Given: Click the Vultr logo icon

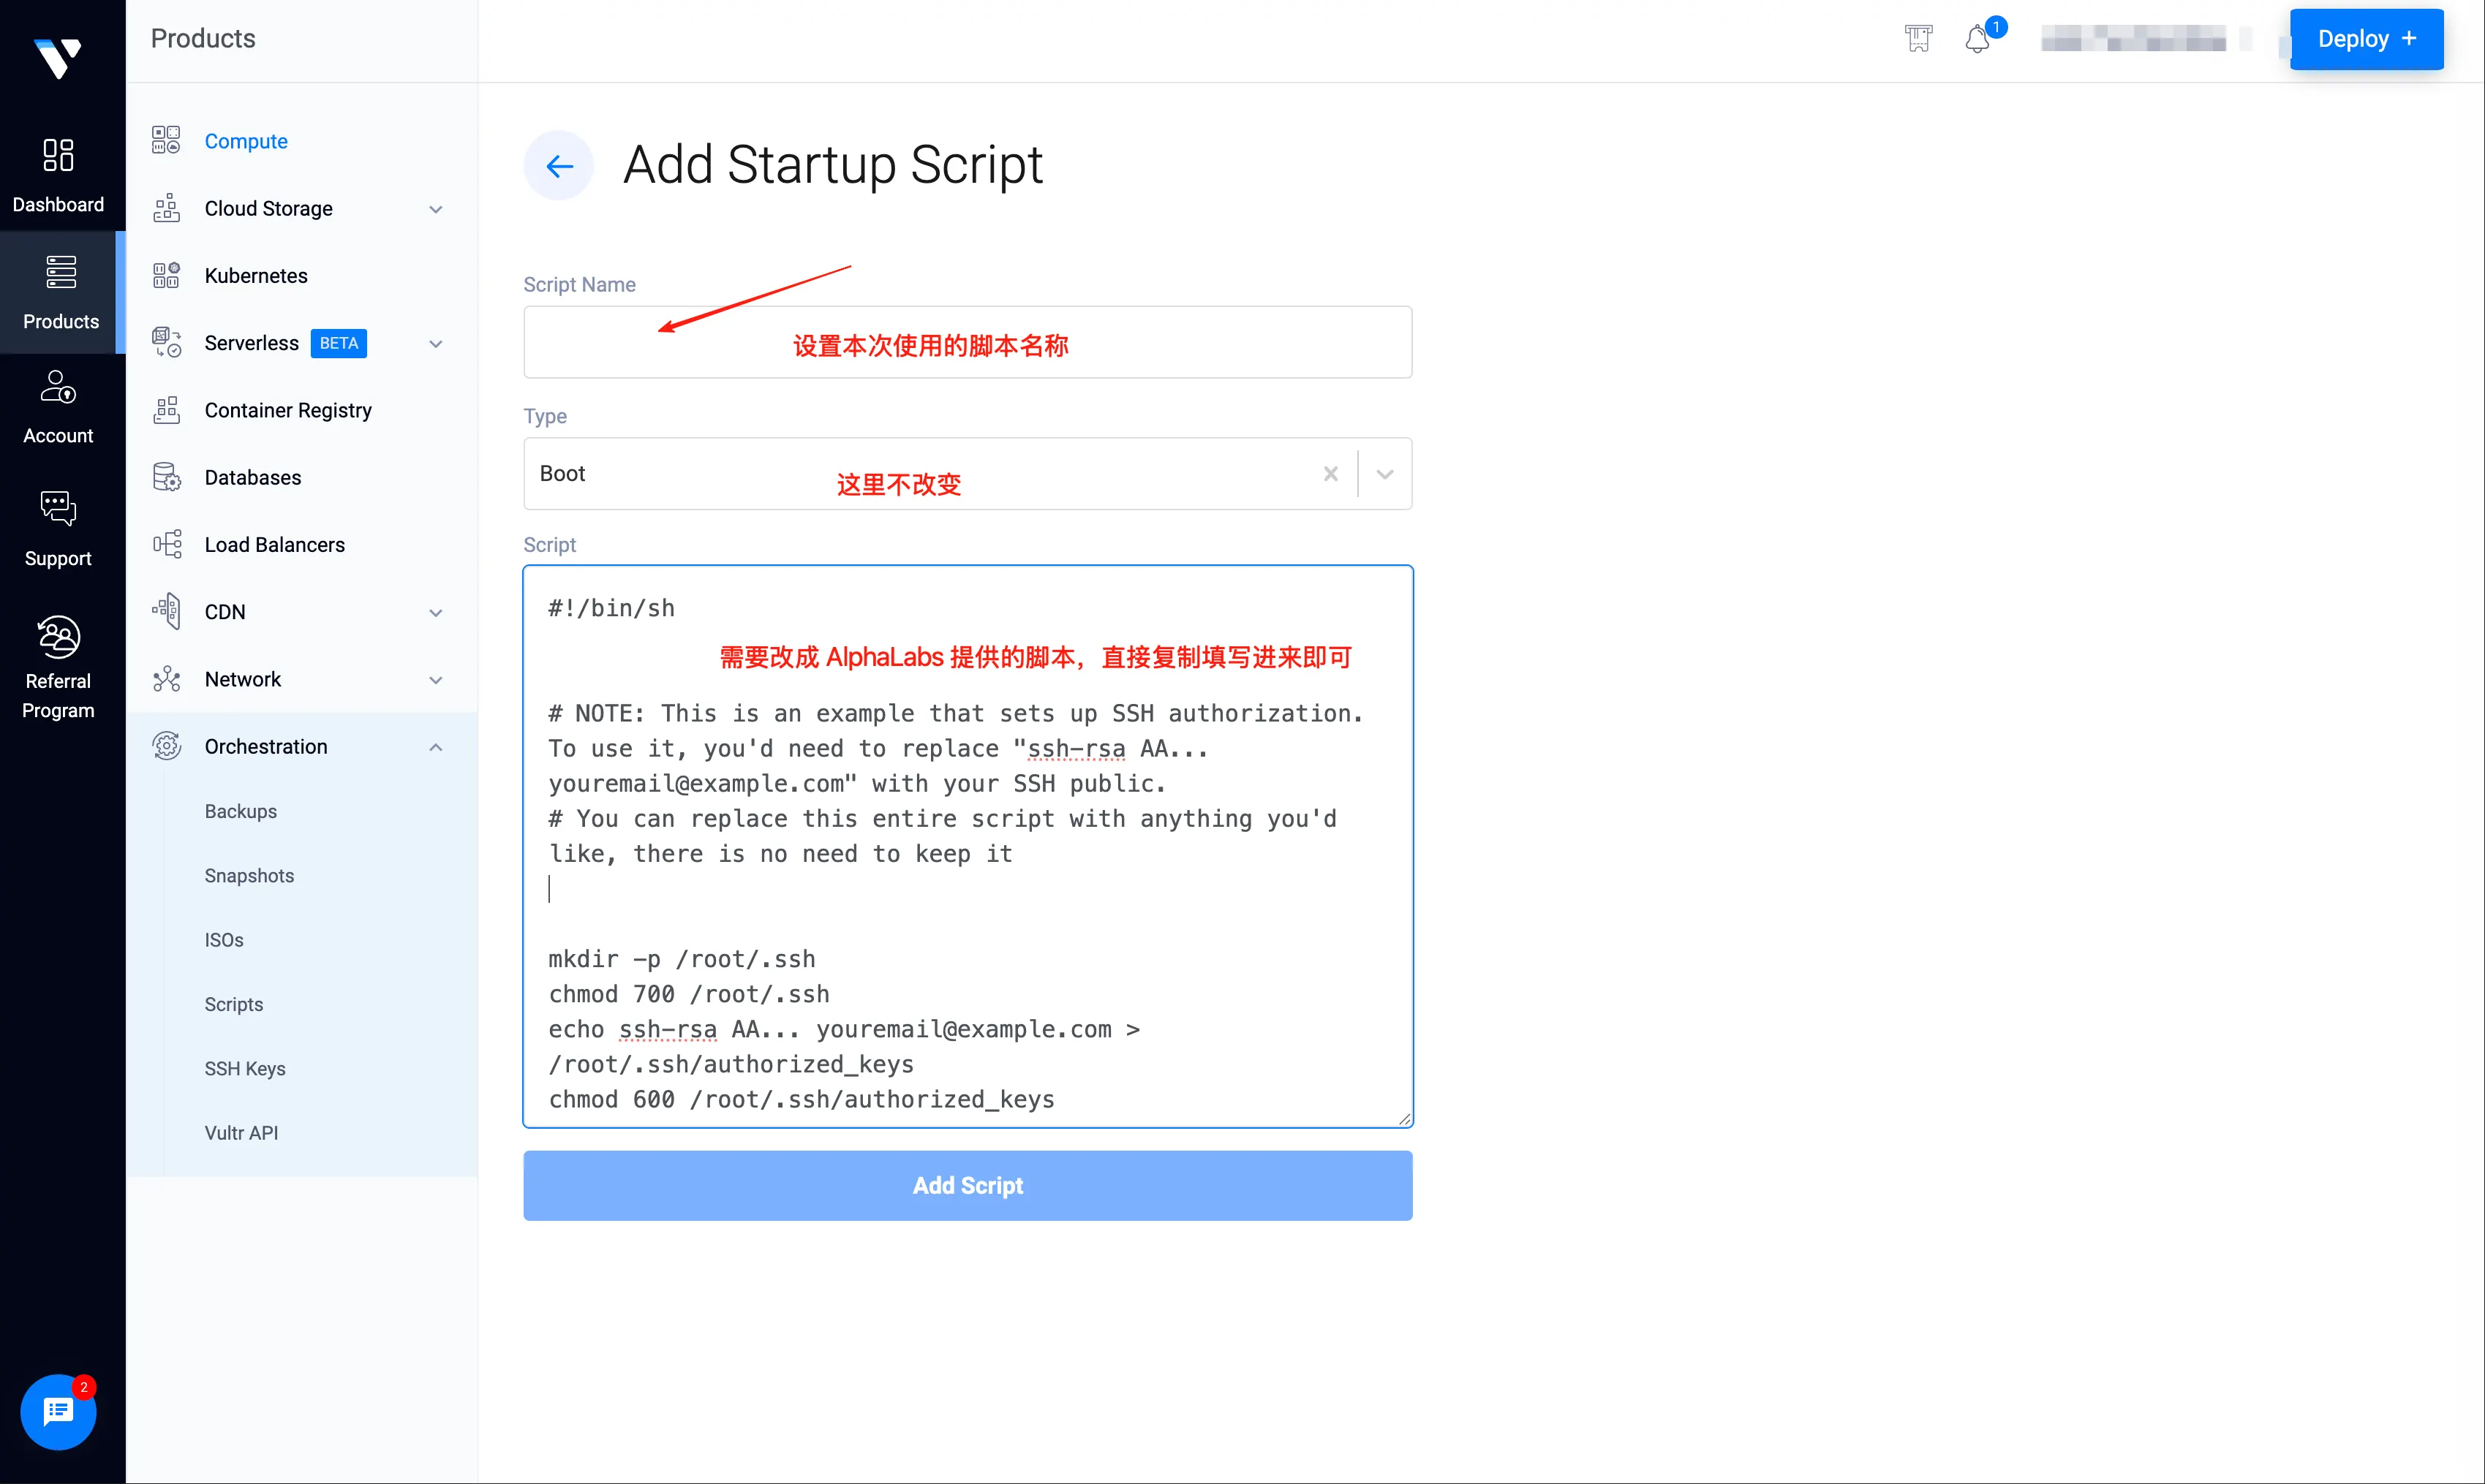Looking at the screenshot, I should click(x=58, y=57).
